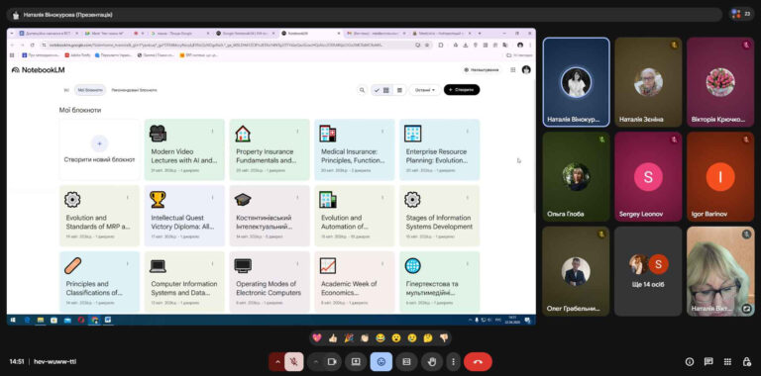This screenshot has width=761, height=376.
Task: Open audio settings arrow beside microphone
Action: click(277, 362)
